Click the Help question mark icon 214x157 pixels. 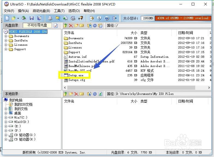(107, 18)
